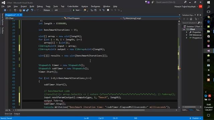
Task: Click the editor vertical scrollbar
Action: (x=179, y=65)
